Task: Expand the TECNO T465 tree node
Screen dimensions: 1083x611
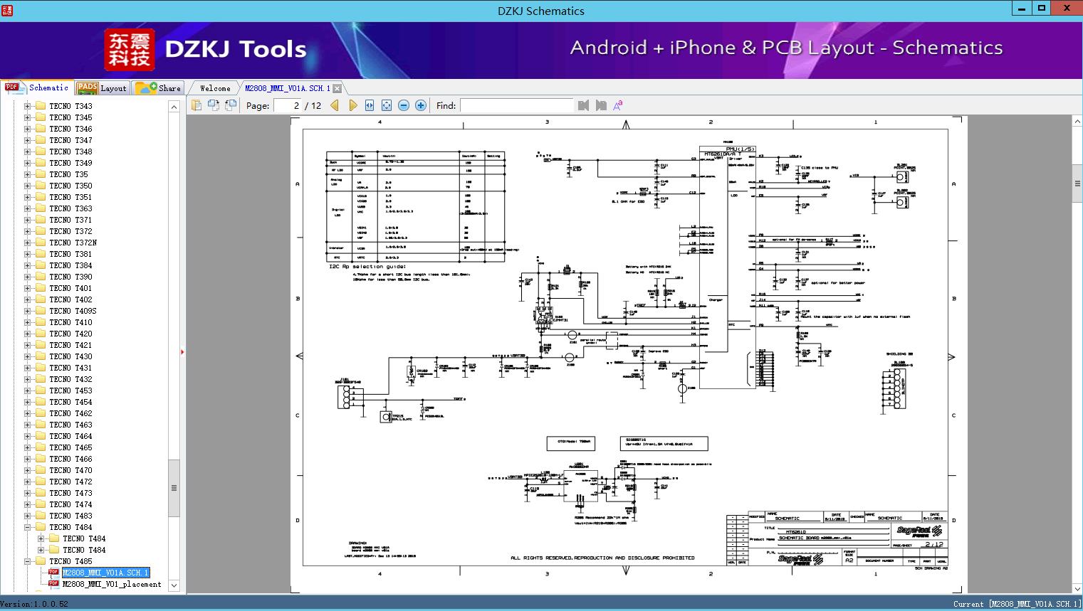Action: (28, 447)
